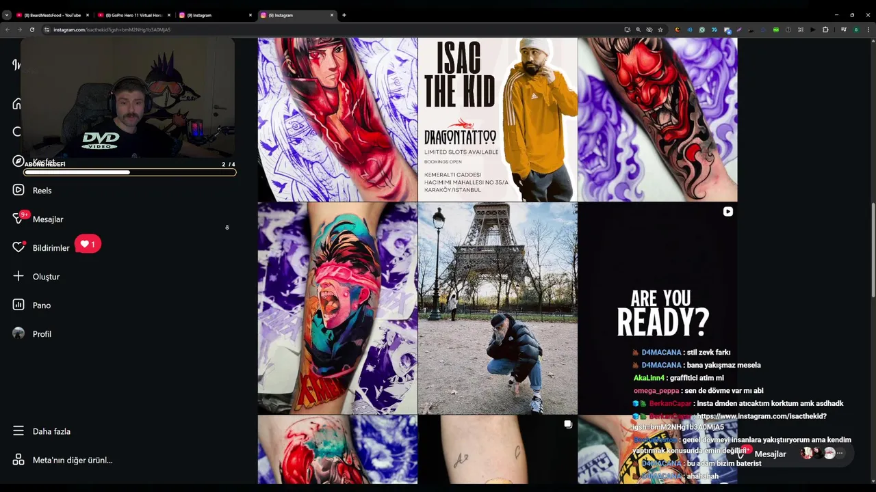The image size is (876, 492).
Task: Close the active Instagram tab
Action: click(332, 15)
